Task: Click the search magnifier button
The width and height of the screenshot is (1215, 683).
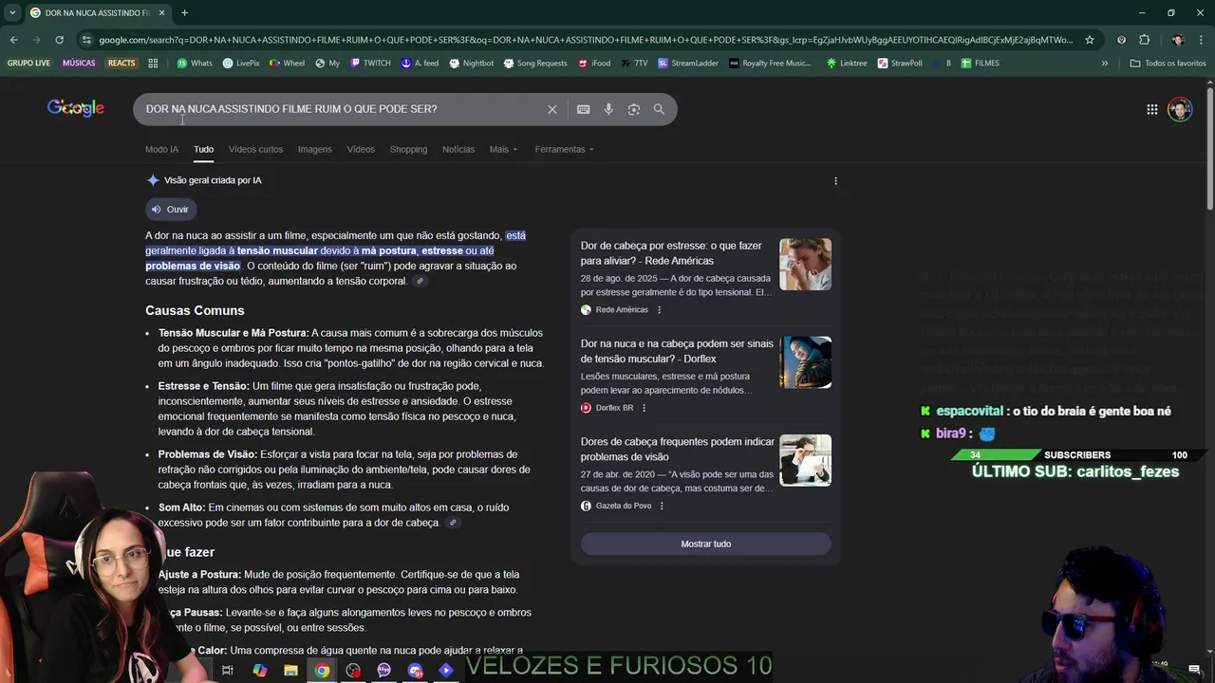Action: (x=659, y=109)
